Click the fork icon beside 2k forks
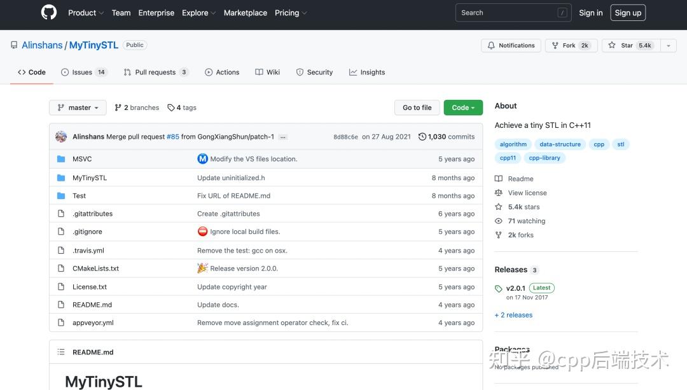687x390 pixels. click(499, 235)
